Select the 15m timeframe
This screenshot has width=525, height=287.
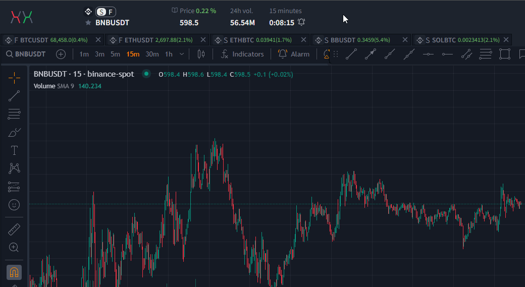(x=133, y=54)
